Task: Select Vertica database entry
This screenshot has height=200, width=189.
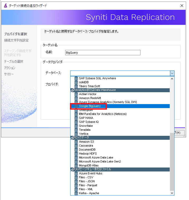Action: 120,134
